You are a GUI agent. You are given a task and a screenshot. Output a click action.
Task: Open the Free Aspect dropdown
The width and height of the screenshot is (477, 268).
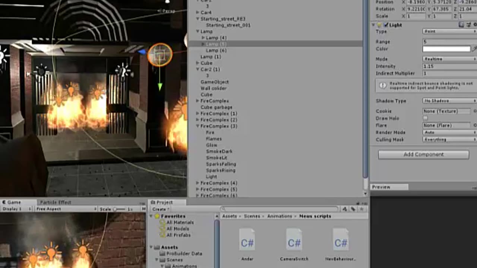coord(66,209)
